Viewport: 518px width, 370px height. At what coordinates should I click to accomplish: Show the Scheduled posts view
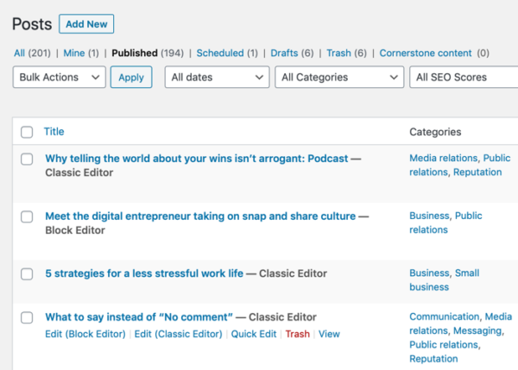click(x=220, y=53)
